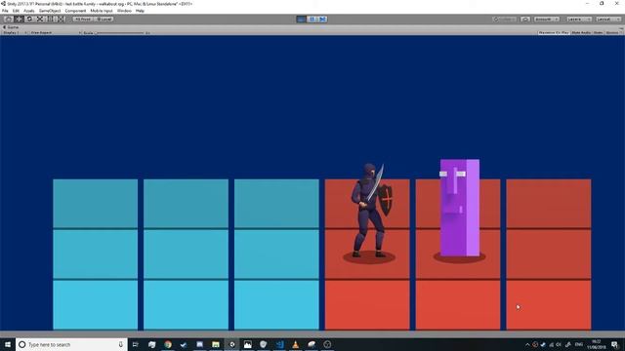Open the ENG language indicator
Viewport: 625px width, 351px height.
579,344
